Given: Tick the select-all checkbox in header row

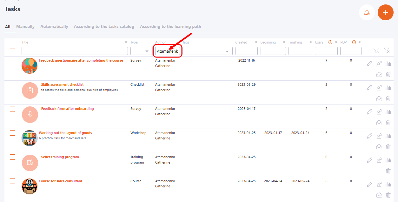Looking at the screenshot, I should coord(13,51).
